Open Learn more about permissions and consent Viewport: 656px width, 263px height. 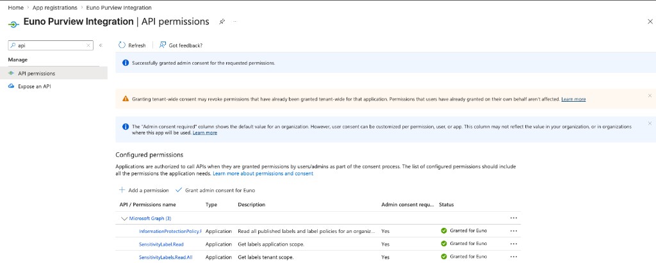click(263, 173)
